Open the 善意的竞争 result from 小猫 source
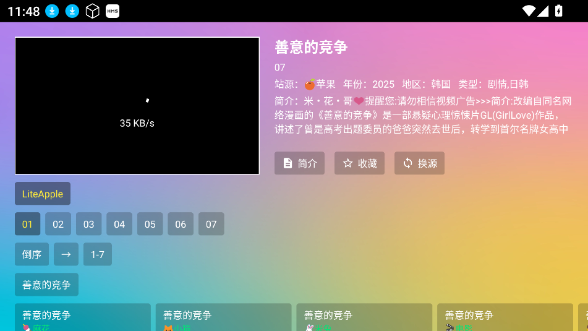Screen dimensions: 588x331 click(223, 317)
